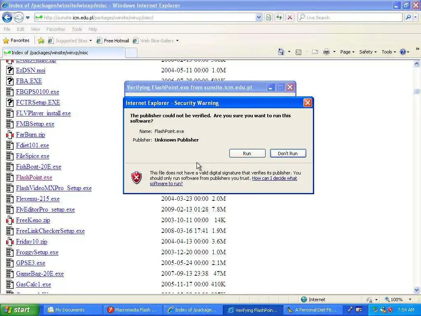Image resolution: width=421 pixels, height=316 pixels.
Task: Click the RSS feeds icon
Action: pos(298,52)
